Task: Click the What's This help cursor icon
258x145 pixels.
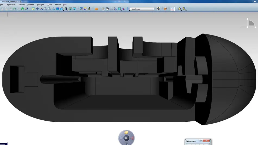Action: [x=26, y=9]
